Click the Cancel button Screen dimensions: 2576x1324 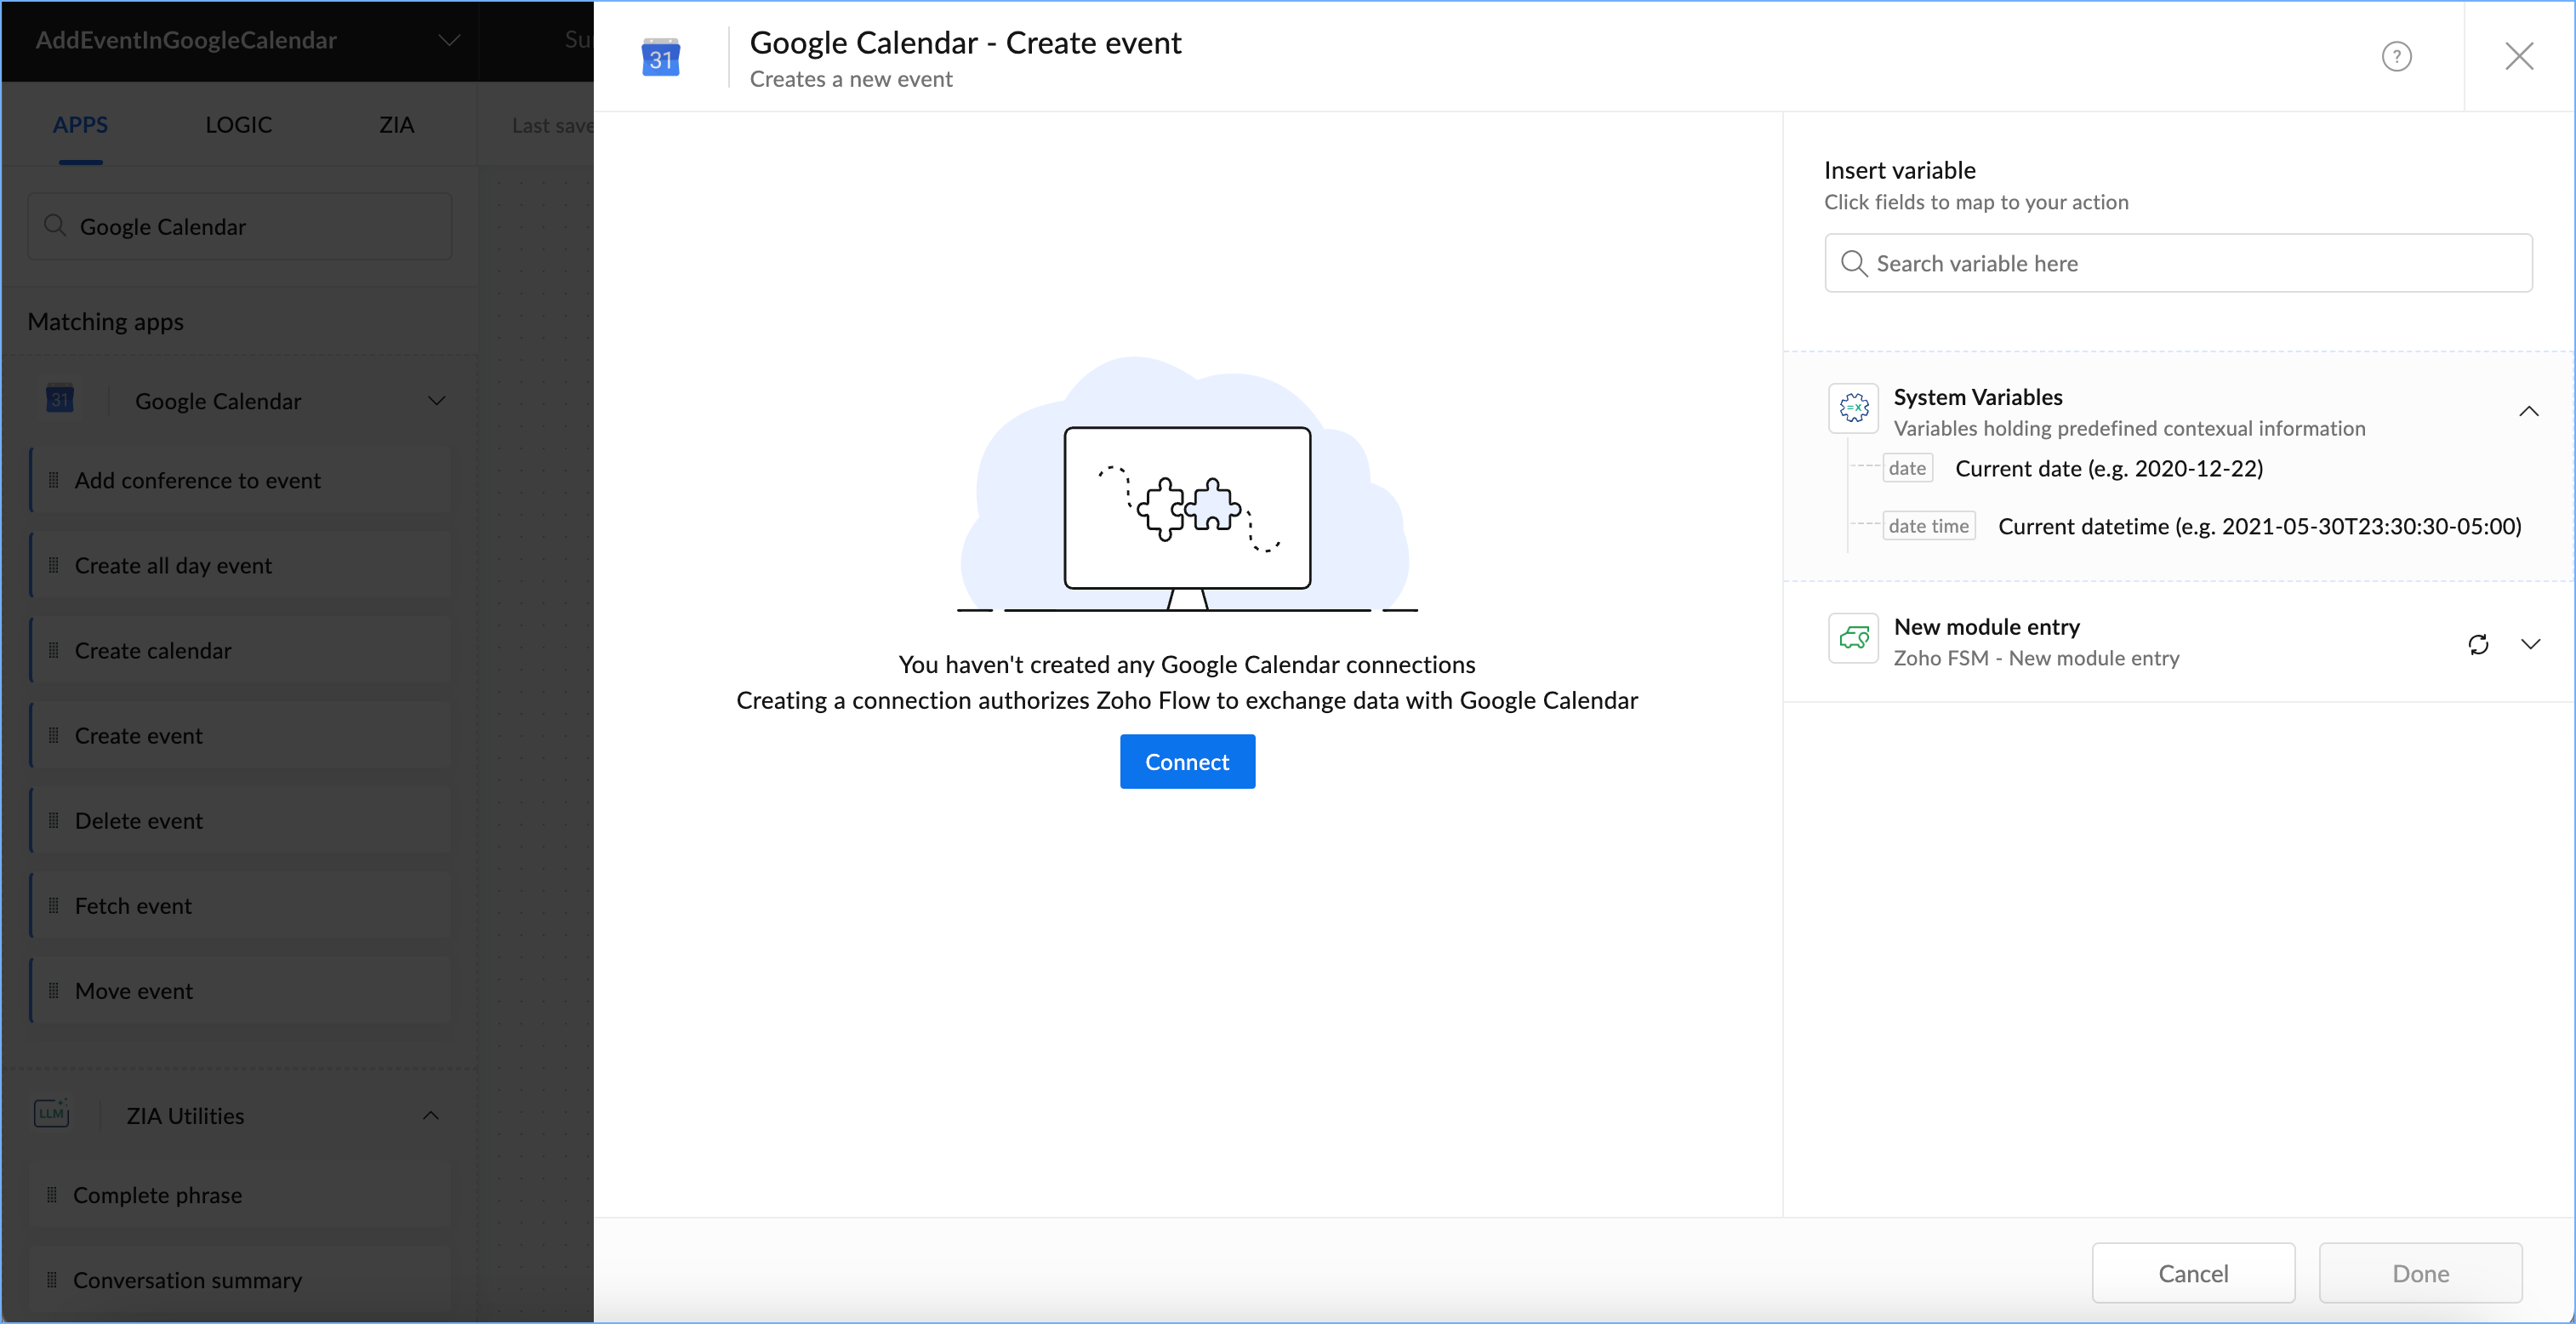pyautogui.click(x=2192, y=1272)
